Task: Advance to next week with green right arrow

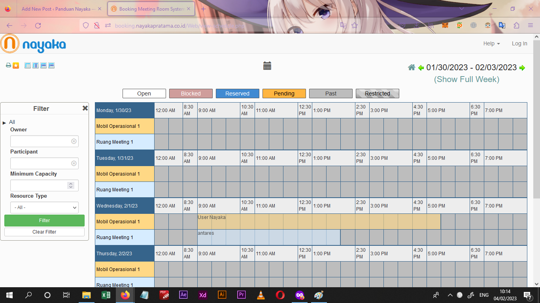Action: point(522,68)
